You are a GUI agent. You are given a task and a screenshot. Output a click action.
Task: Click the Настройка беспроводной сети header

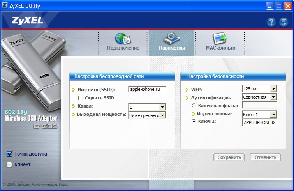click(122, 76)
